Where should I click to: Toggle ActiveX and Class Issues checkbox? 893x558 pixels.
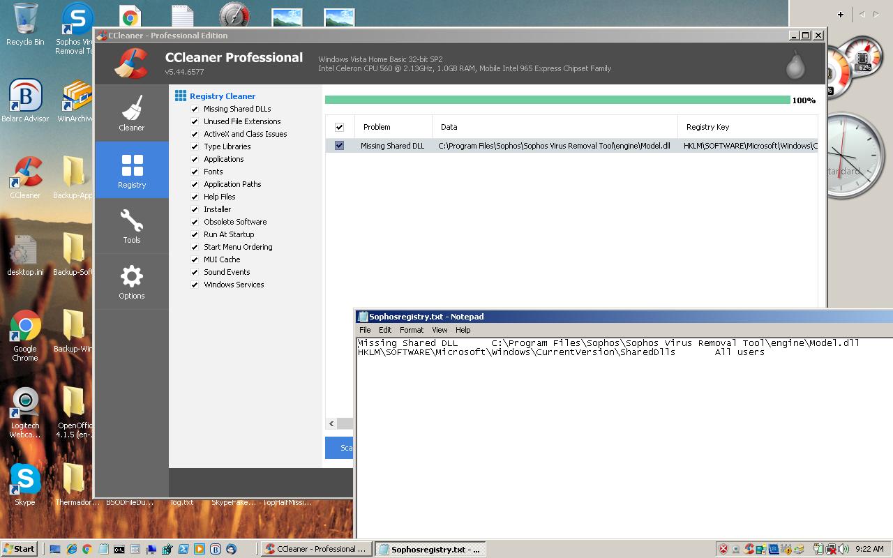(195, 134)
